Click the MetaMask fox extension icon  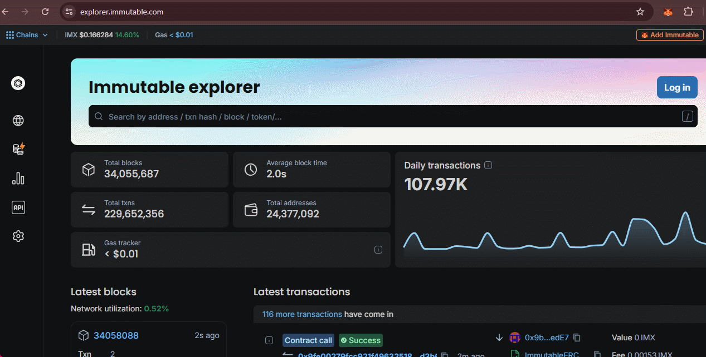668,12
